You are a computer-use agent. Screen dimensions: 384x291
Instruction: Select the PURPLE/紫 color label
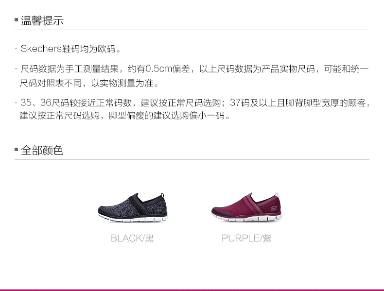pyautogui.click(x=246, y=238)
